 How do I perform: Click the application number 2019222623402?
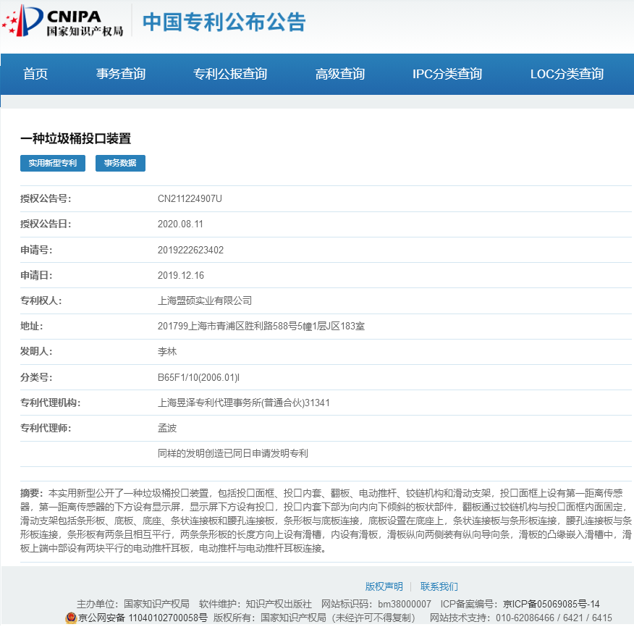click(190, 251)
